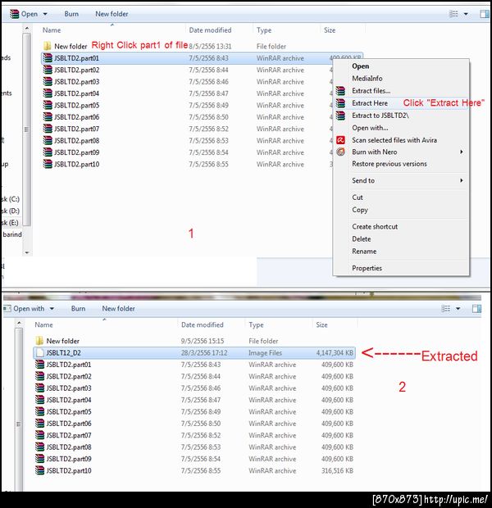Click the 4,147,304 KB size cell

[335, 352]
